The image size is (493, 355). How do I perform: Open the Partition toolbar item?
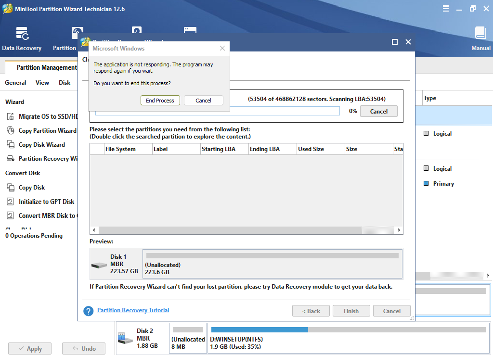(65, 38)
